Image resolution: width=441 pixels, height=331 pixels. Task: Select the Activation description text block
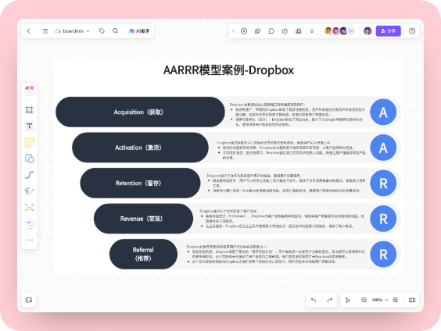292,150
